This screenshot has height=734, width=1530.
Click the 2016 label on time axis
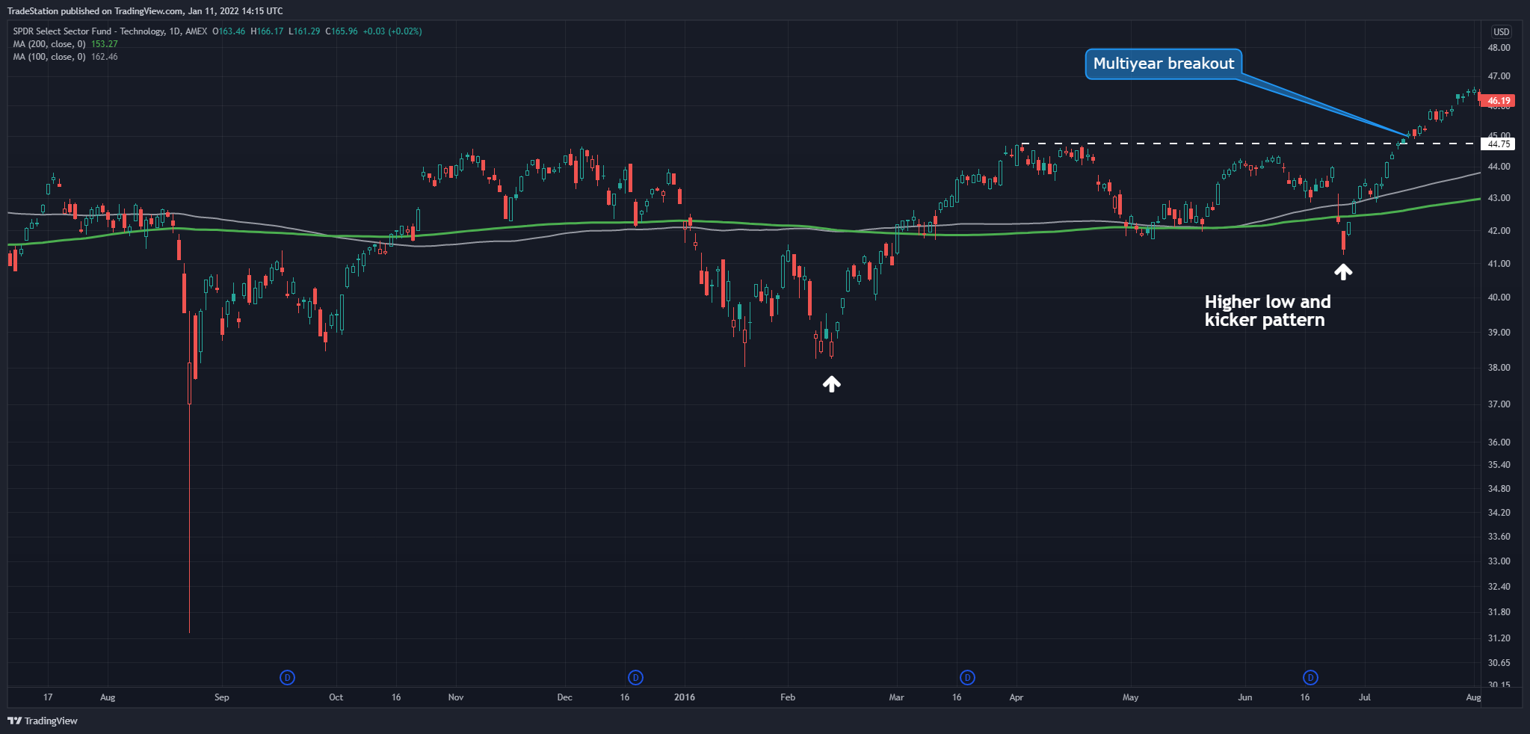coord(684,697)
